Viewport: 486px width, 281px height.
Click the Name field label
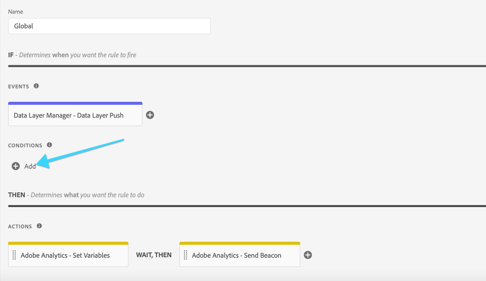pos(15,12)
